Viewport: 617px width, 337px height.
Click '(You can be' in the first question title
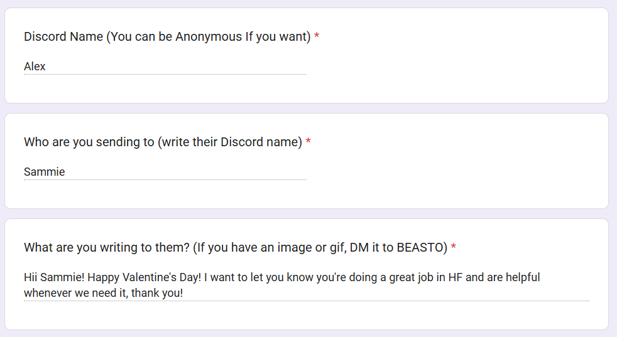point(139,37)
